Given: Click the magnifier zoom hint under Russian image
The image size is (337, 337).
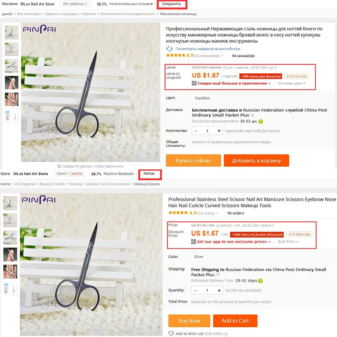Looking at the screenshot, I should [59, 166].
